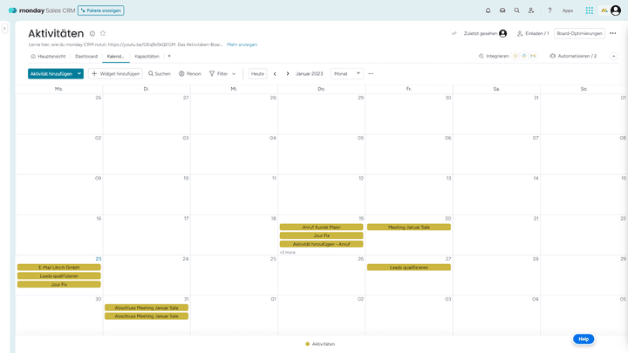
Task: Open the Aktivität hinzufügen dropdown arrow
Action: pos(79,73)
